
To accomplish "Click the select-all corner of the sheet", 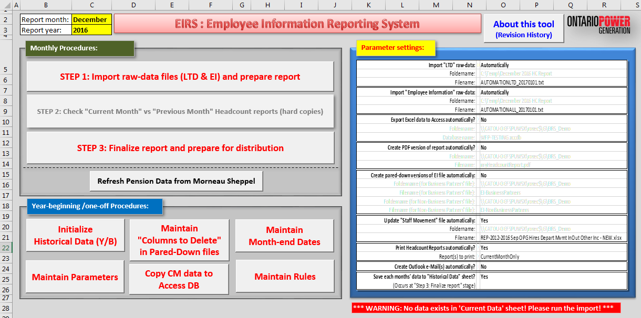I will coord(5,5).
